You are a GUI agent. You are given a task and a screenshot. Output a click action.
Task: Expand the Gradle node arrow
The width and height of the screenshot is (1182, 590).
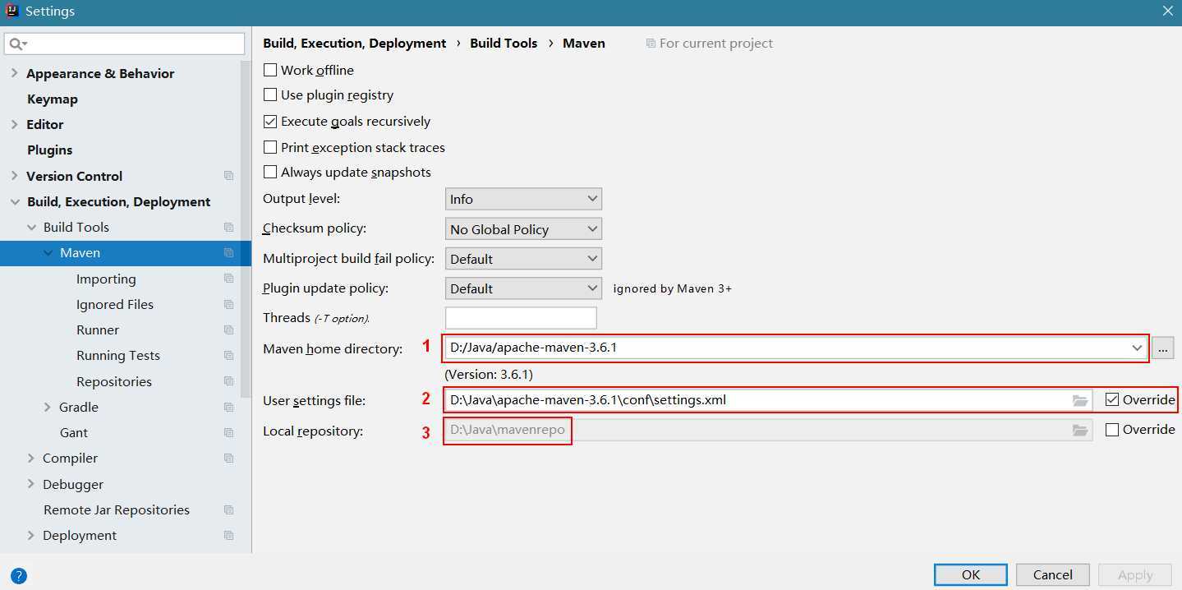point(48,407)
